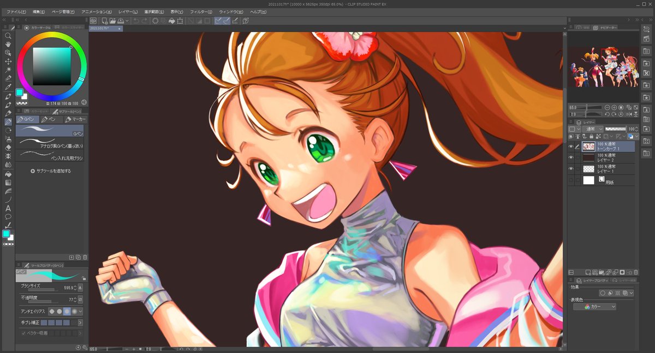Collapse the left tool palette dock
This screenshot has height=353, width=655.
click(5, 21)
